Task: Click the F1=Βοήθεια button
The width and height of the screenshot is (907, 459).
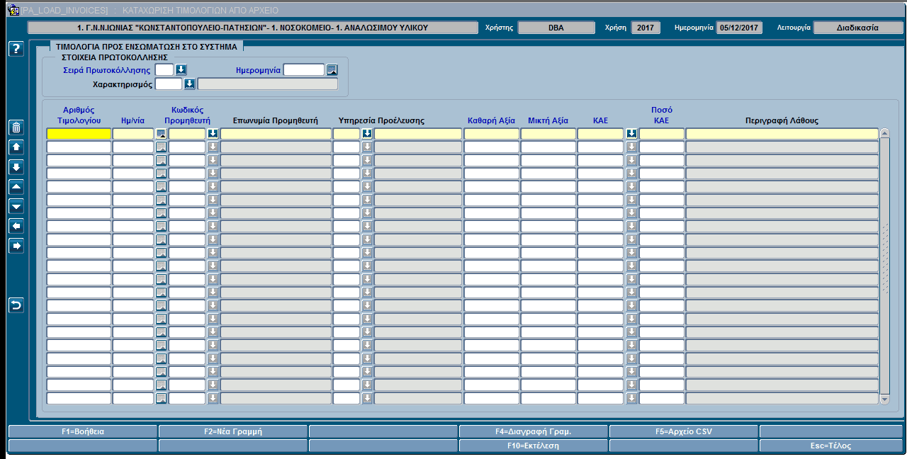Action: click(83, 431)
